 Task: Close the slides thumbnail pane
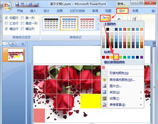[x=23, y=44]
